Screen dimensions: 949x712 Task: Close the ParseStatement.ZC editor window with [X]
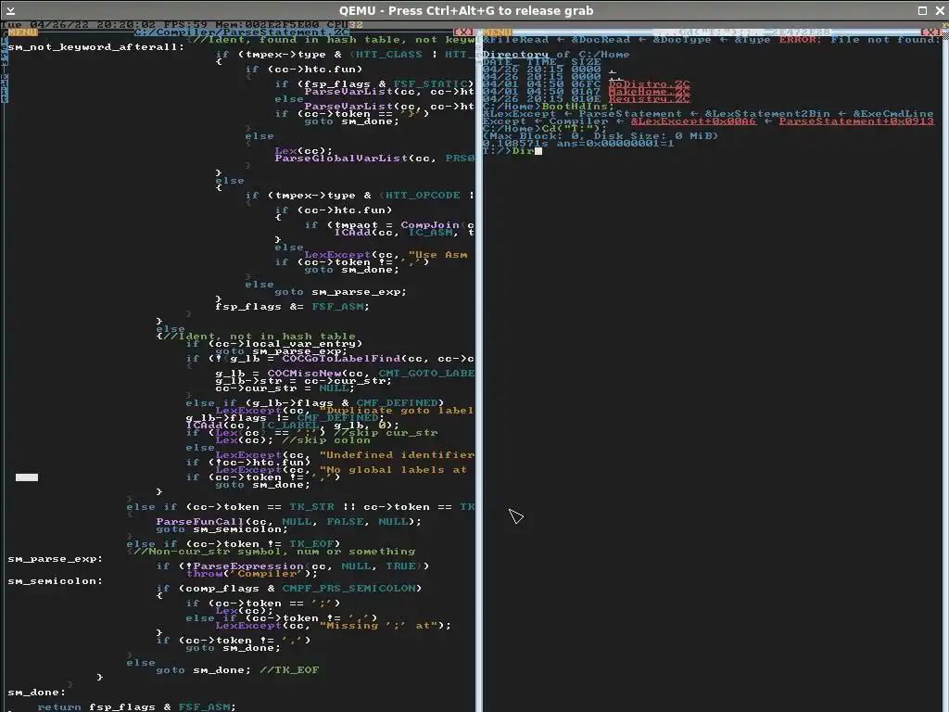(464, 32)
